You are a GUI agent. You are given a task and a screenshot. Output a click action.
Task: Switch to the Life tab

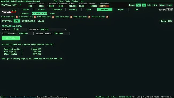pyautogui.click(x=136, y=10)
